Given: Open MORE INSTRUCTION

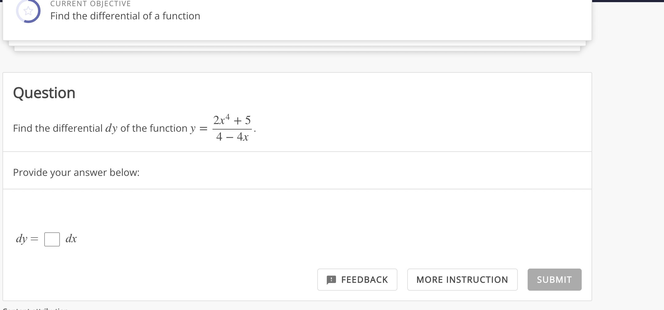Looking at the screenshot, I should click(462, 280).
